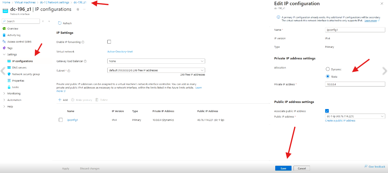The height and width of the screenshot is (173, 388).
Task: Click 40.76.114.221 (dc-1-ip) cell
Action: point(211,120)
